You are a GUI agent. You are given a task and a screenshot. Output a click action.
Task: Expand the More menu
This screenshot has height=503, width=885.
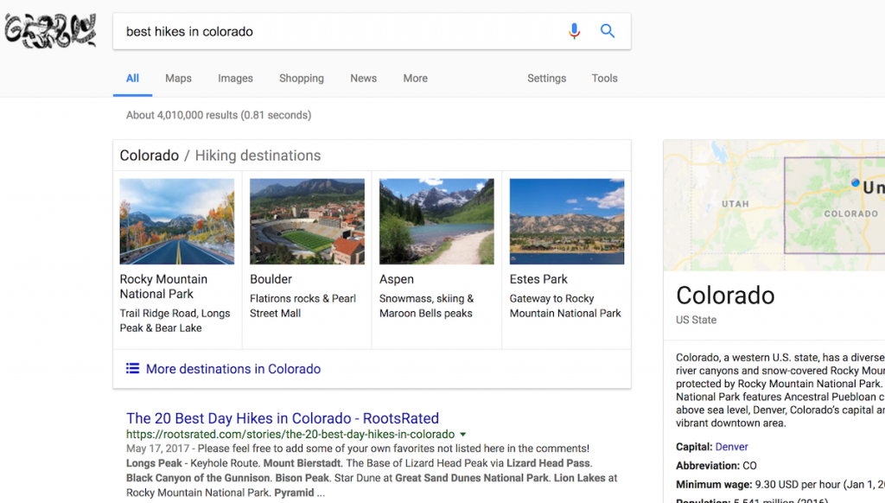[416, 79]
